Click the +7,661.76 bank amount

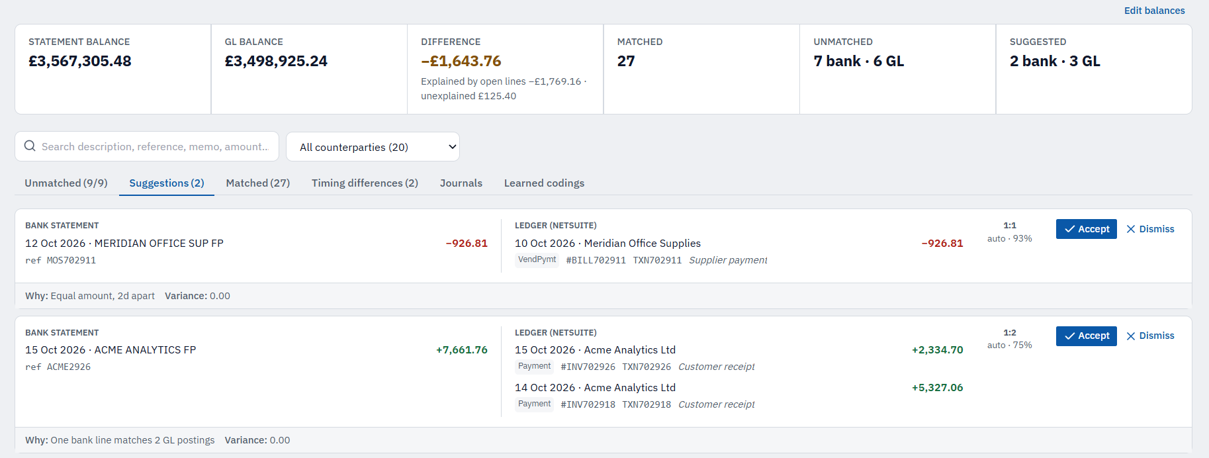click(x=462, y=350)
